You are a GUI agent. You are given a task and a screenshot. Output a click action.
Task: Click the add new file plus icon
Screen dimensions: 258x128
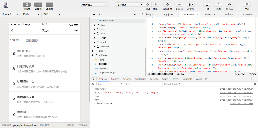pyautogui.click(x=94, y=14)
